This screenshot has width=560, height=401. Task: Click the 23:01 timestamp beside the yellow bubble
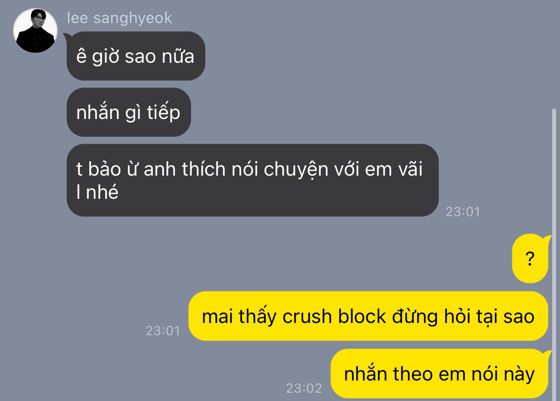coord(163,330)
